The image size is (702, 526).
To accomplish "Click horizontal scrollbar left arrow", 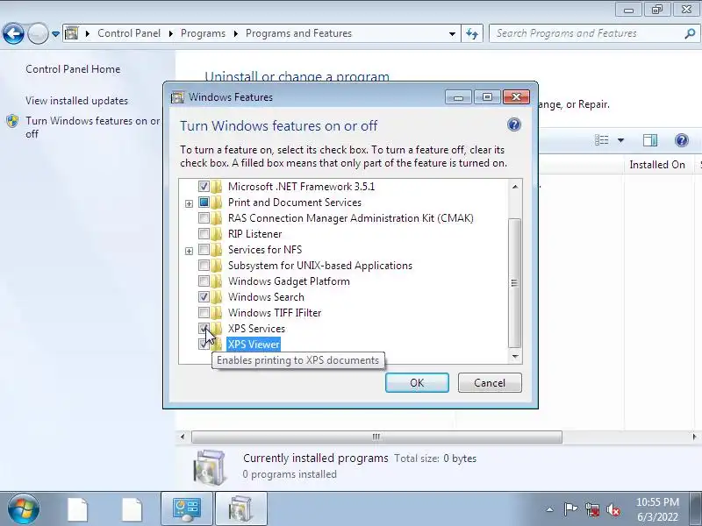I will (183, 437).
